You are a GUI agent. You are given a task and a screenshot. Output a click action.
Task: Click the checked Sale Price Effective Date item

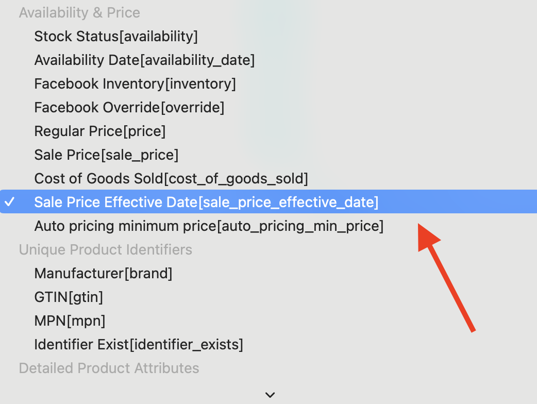[x=268, y=201]
